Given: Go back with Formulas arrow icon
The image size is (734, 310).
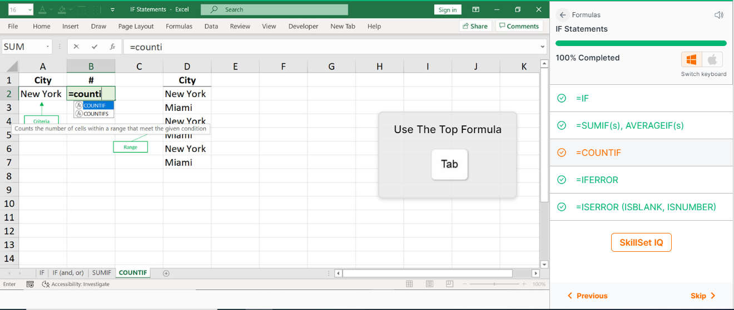Looking at the screenshot, I should tap(563, 15).
